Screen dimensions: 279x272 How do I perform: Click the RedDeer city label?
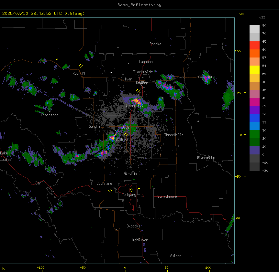point(142,82)
